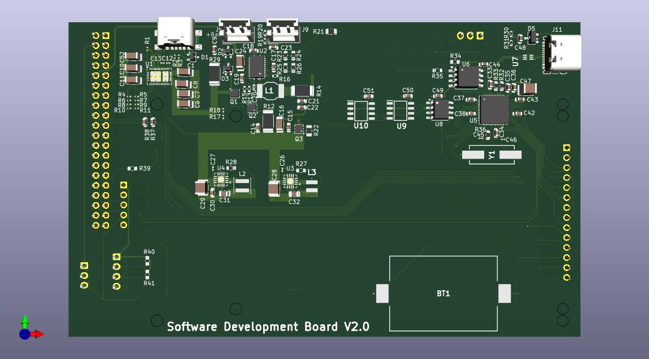Select the L2 inductor near U4

[x=243, y=186]
